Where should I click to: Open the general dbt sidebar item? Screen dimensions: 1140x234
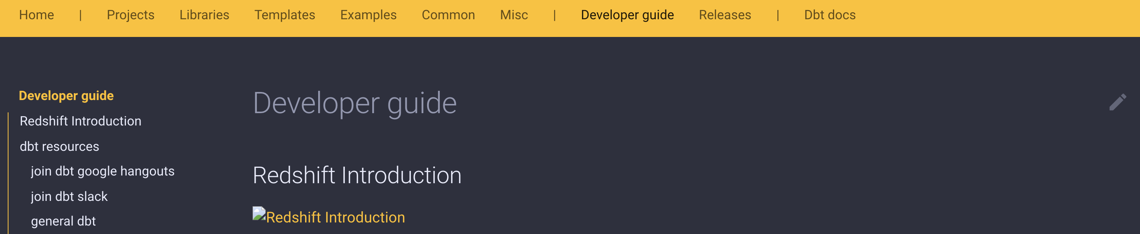[63, 221]
